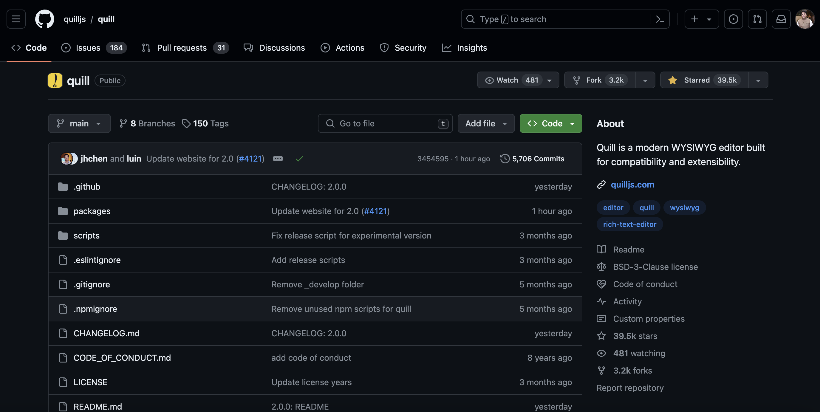
Task: Open the quilljs.com website link
Action: coord(632,185)
